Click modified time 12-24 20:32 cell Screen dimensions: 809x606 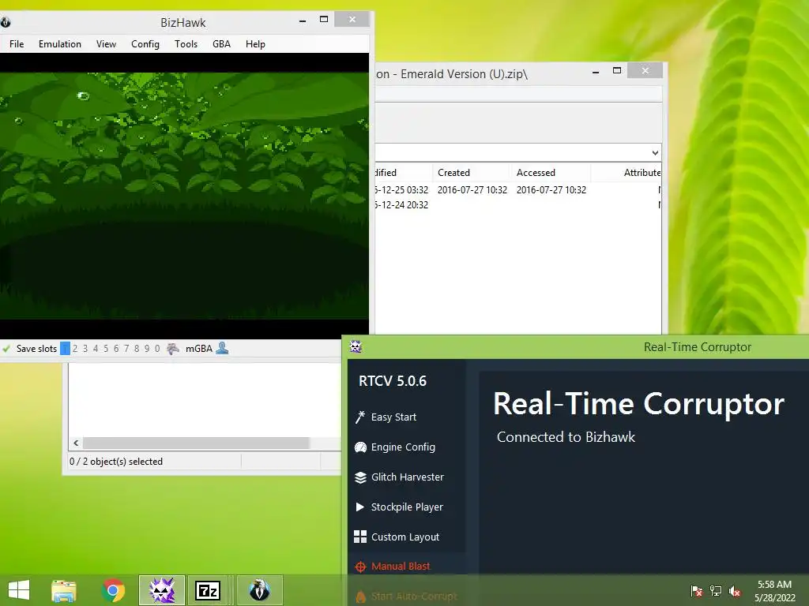[x=401, y=204]
